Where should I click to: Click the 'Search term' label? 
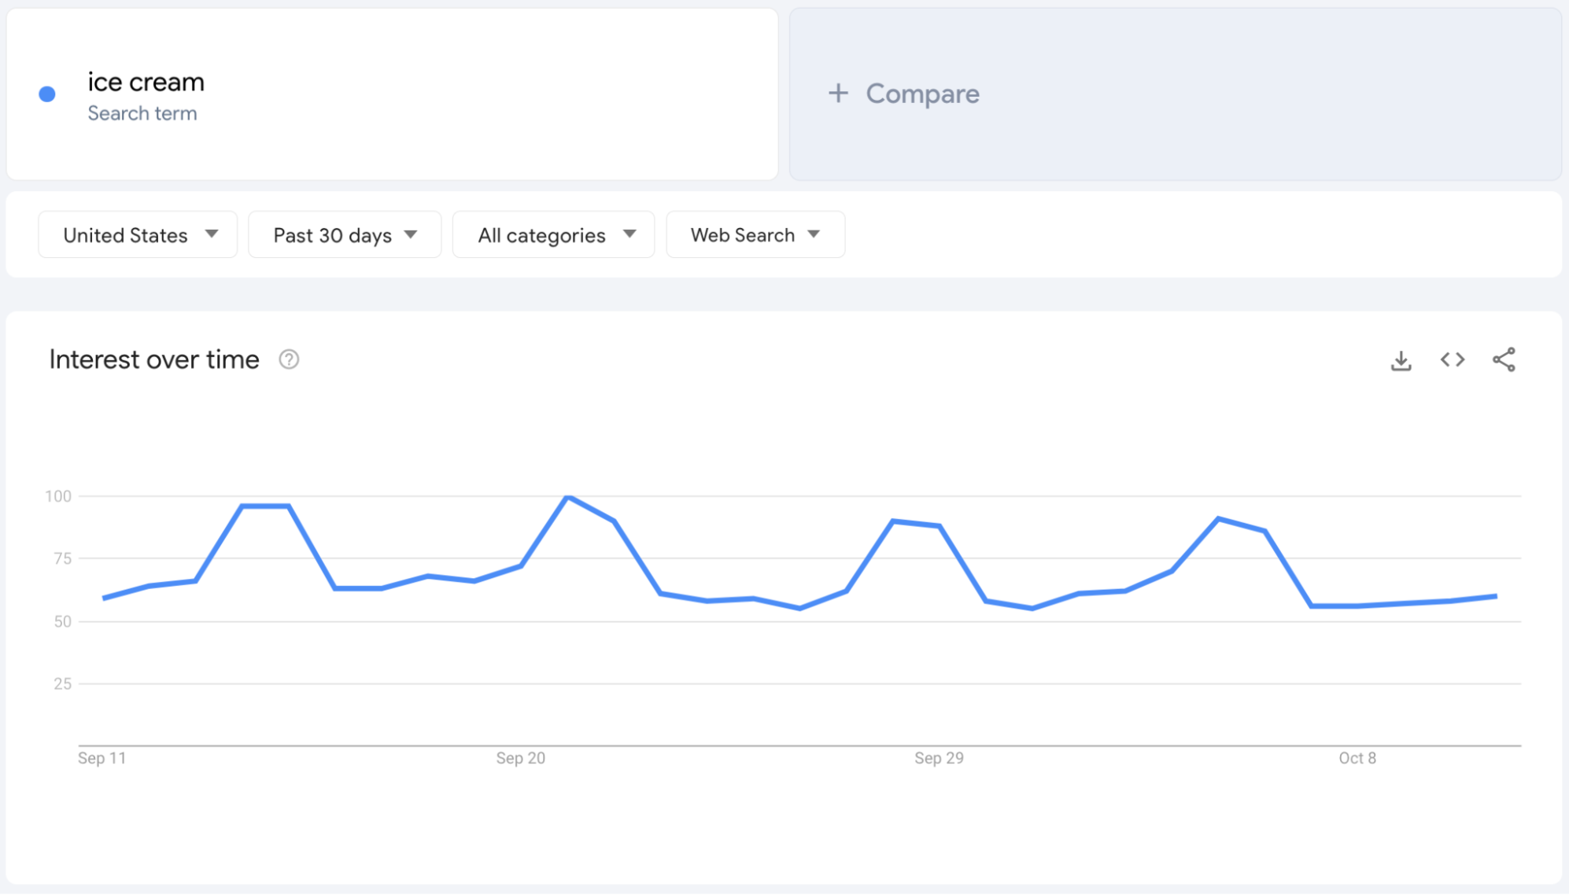(142, 113)
